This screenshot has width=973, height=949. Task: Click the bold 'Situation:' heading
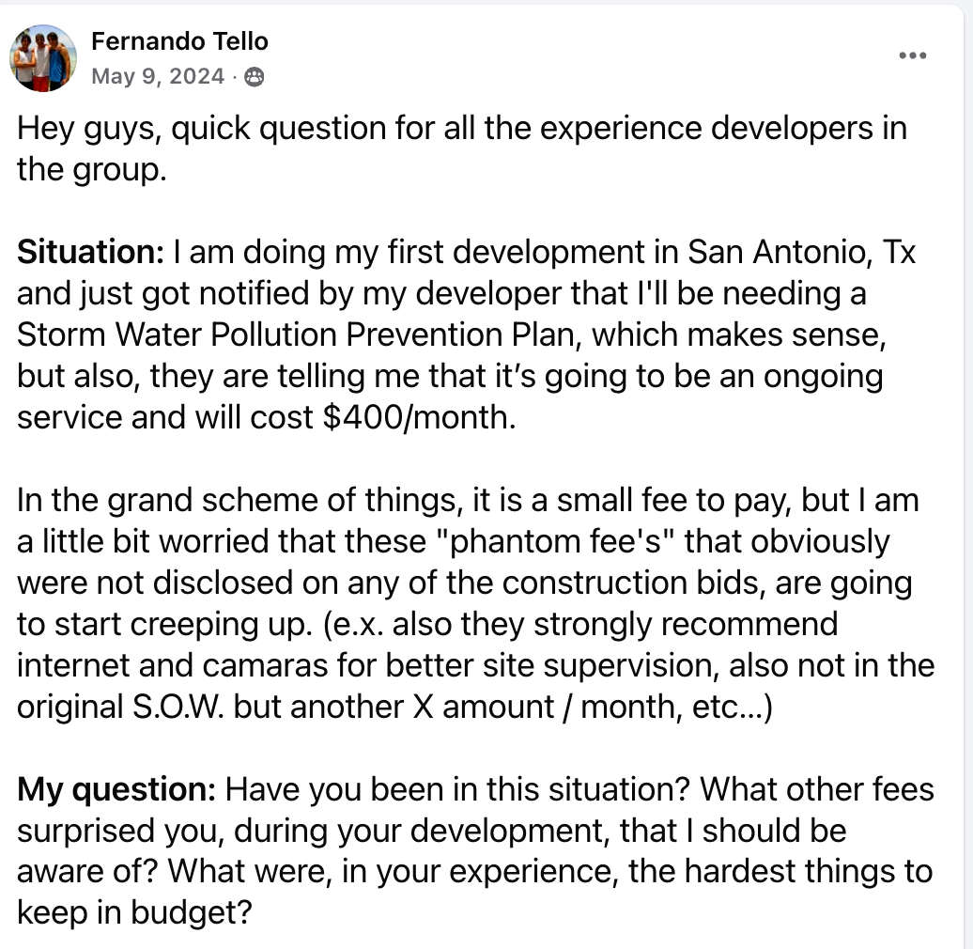(91, 253)
